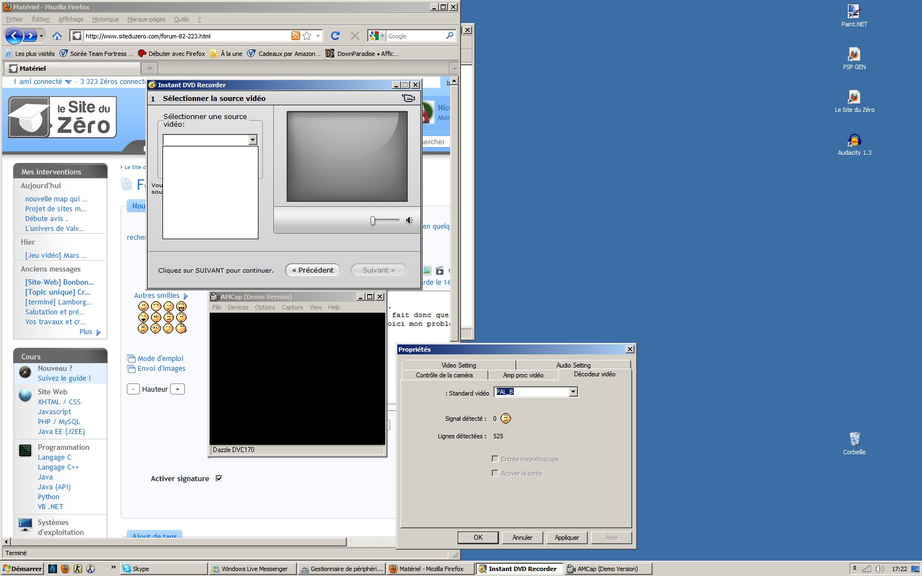This screenshot has width=922, height=576.
Task: Switch to the Audio Setting tab
Action: pyautogui.click(x=574, y=365)
